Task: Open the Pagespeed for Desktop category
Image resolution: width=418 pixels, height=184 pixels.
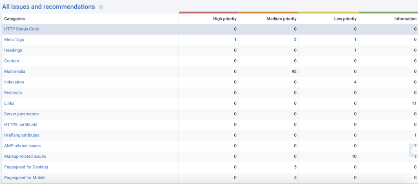Action: click(26, 167)
